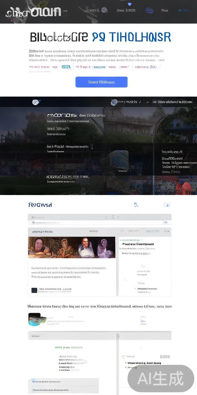
Task: Click the blue call-to-action button
Action: click(101, 82)
